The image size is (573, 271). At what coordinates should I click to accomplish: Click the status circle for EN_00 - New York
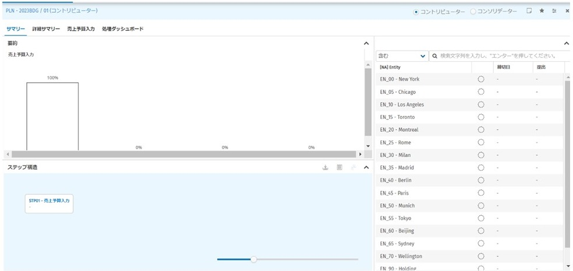[x=481, y=79]
